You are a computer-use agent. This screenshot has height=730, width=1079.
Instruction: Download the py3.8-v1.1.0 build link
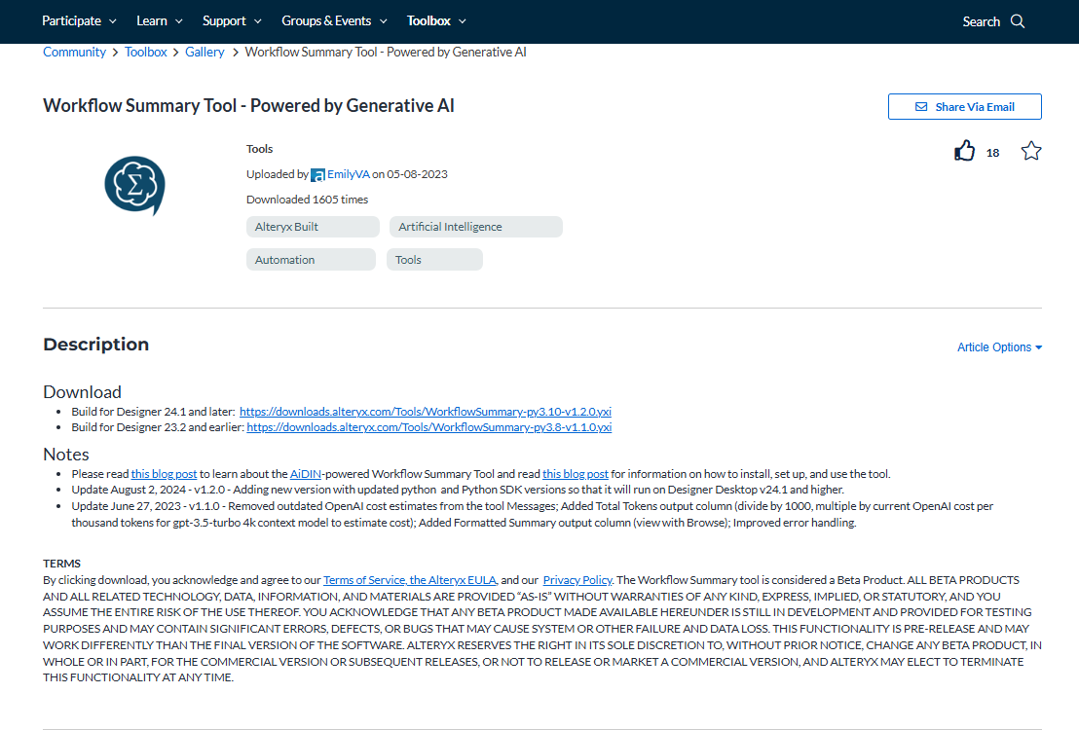coord(429,427)
